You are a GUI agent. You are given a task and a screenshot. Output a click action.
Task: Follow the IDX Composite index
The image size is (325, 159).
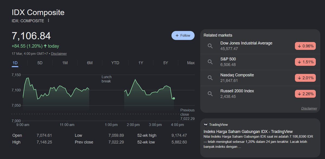pyautogui.click(x=183, y=35)
